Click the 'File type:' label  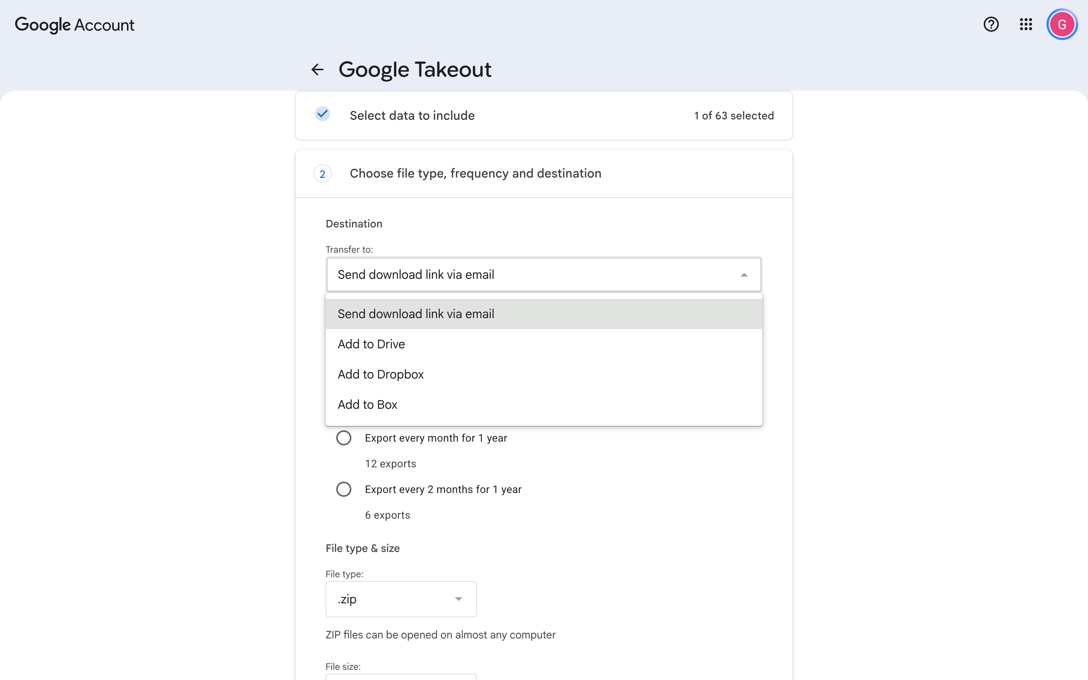point(344,574)
